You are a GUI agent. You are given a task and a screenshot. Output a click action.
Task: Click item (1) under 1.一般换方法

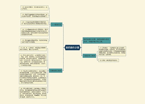(35, 8)
